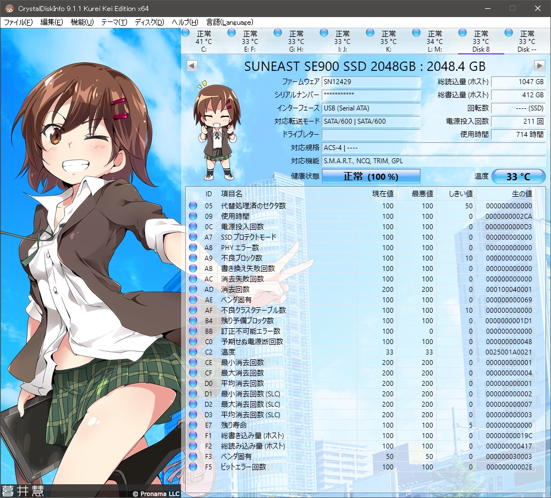Click the disk title SUNEAST SE900 SSD 2048GB
The height and width of the screenshot is (498, 551).
tap(365, 66)
